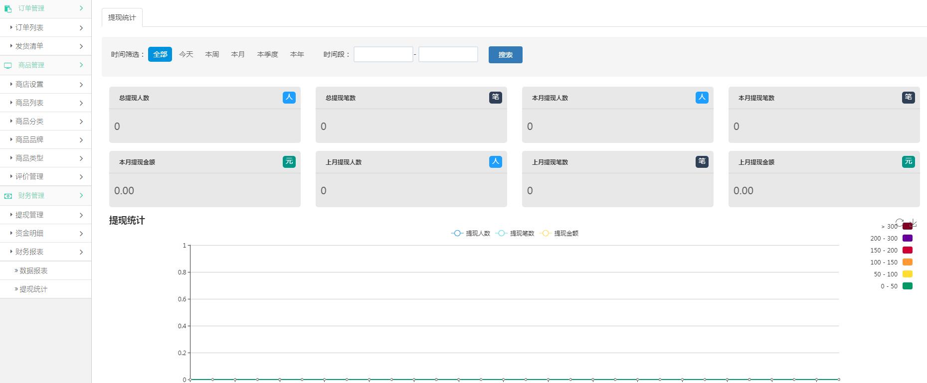Filter by 本周
Screen dimensions: 927x383
click(212, 54)
